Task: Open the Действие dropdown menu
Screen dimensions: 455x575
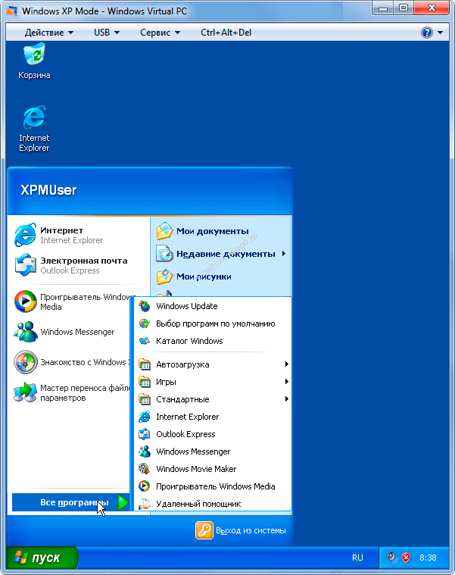Action: coord(49,33)
